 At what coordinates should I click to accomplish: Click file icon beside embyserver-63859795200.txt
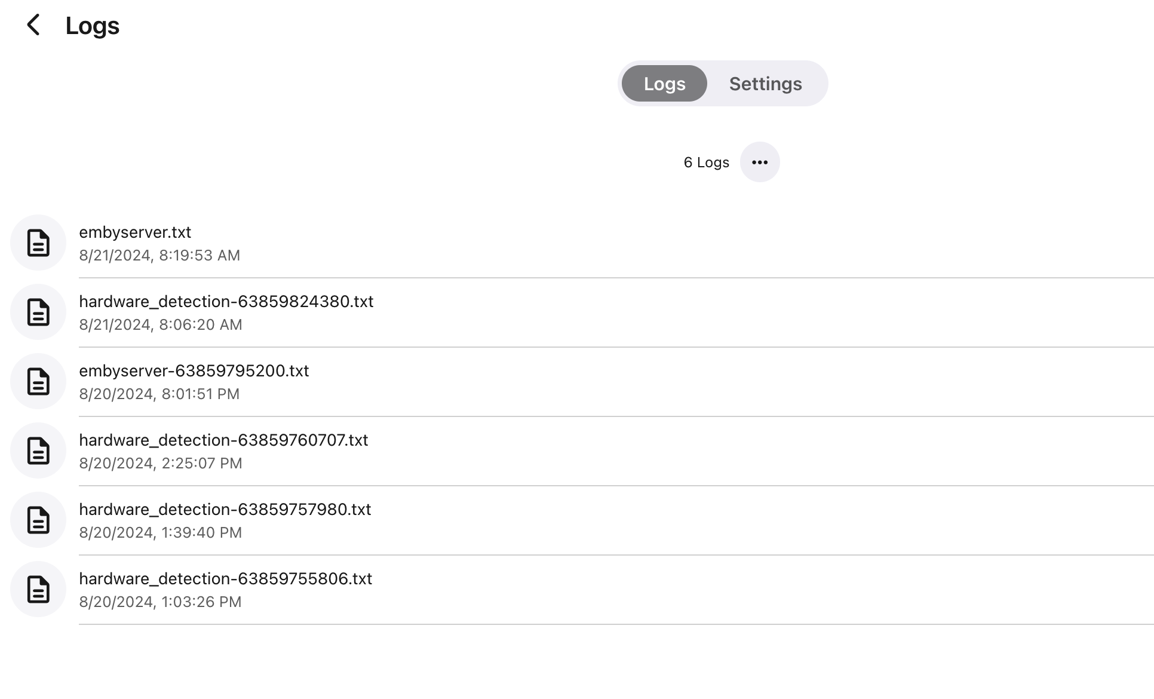pos(38,381)
